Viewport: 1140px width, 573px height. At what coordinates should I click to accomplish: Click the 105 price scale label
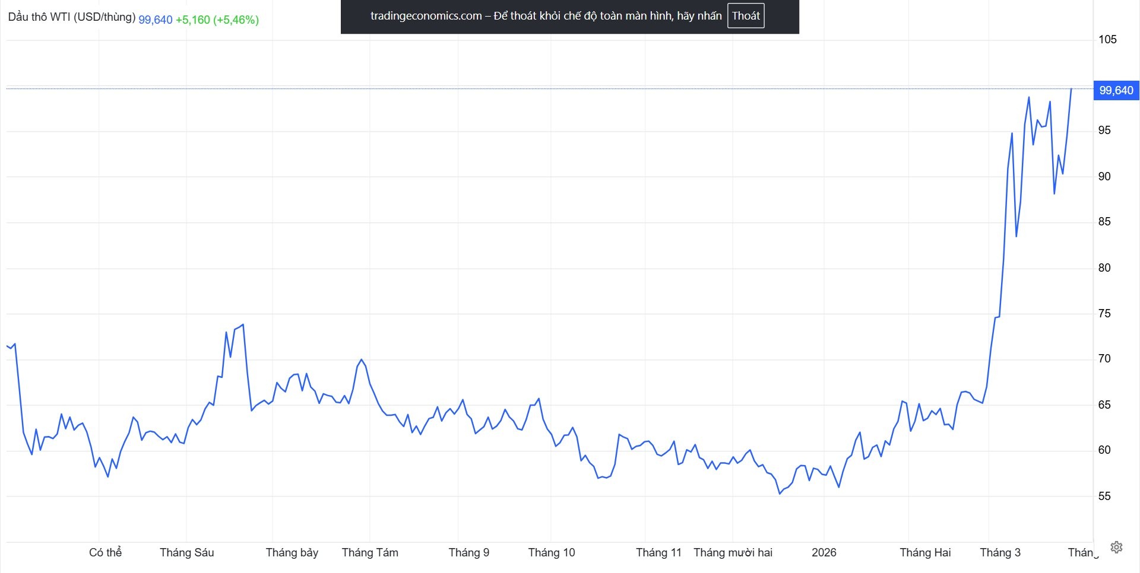[1107, 40]
